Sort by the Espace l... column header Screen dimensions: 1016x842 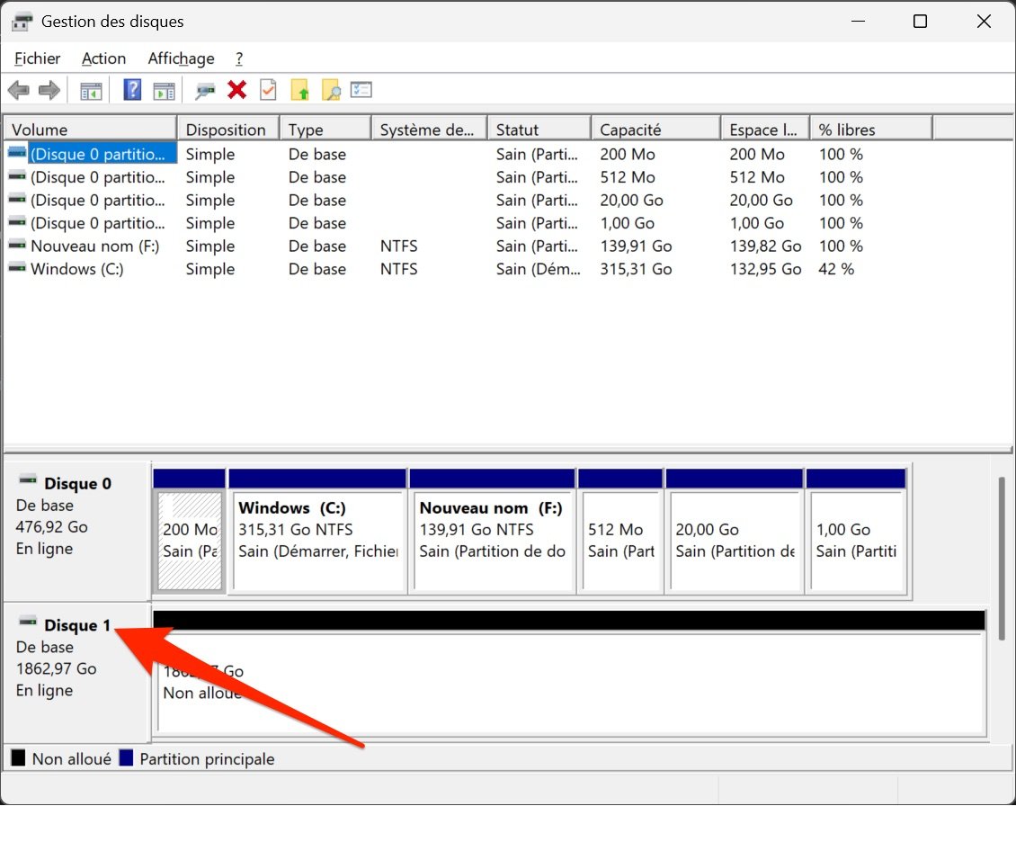tap(765, 129)
